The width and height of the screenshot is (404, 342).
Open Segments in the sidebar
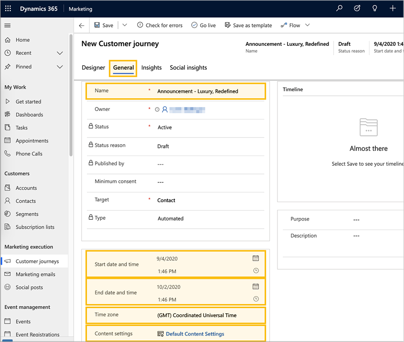click(27, 214)
